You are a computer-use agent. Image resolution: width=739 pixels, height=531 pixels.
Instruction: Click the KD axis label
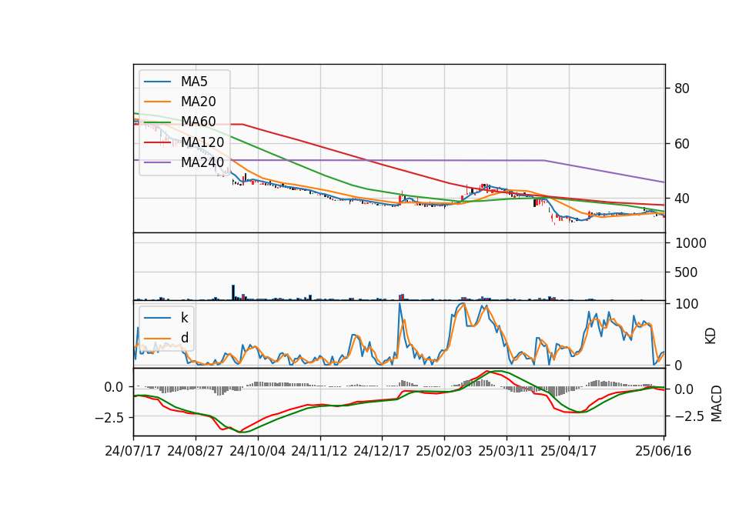711,336
